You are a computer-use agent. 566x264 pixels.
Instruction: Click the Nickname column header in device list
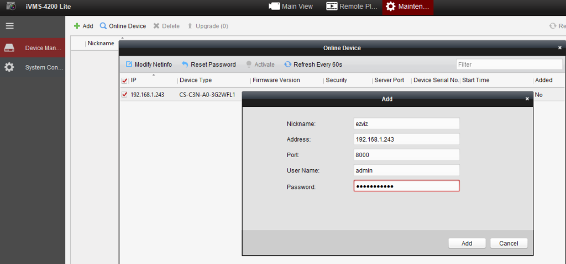click(x=101, y=43)
